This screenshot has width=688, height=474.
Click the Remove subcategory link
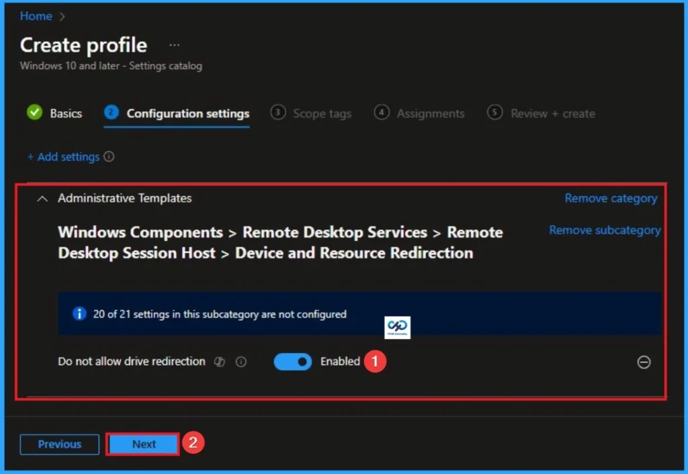pyautogui.click(x=604, y=230)
